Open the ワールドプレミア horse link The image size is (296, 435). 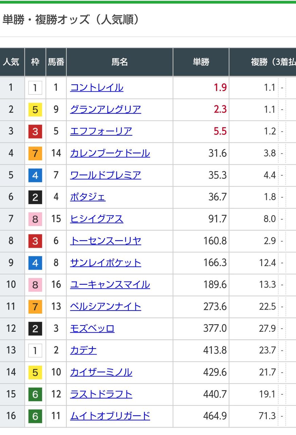tap(106, 175)
